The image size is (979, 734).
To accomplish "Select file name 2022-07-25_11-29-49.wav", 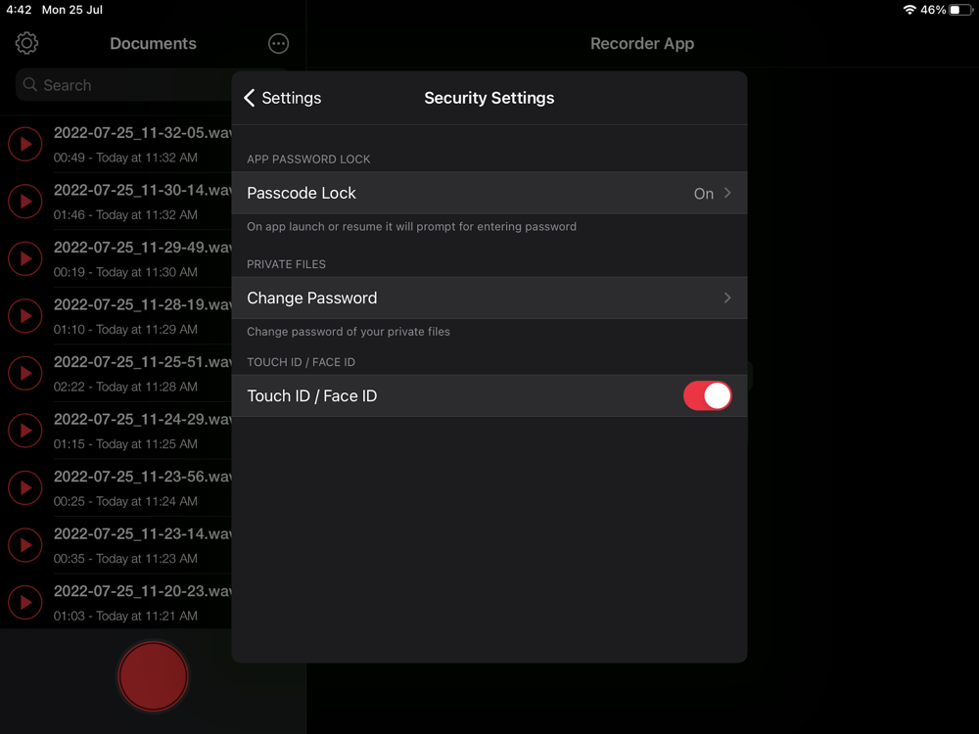I will 142,248.
